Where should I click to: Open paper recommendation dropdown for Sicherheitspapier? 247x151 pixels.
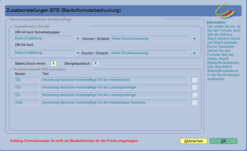(78, 39)
